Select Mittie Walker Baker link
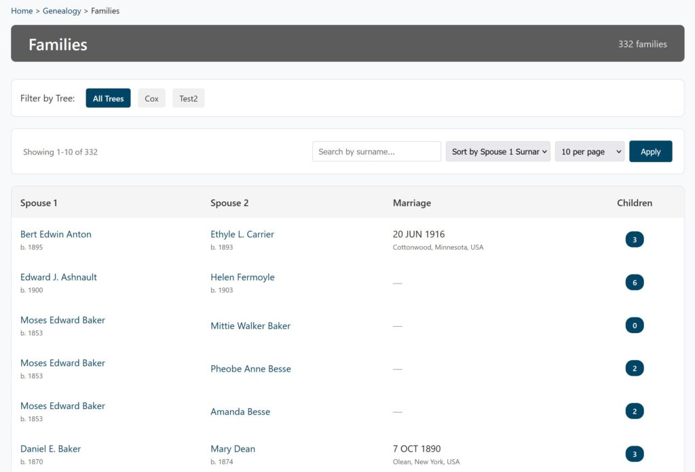The image size is (695, 472). pyautogui.click(x=250, y=326)
